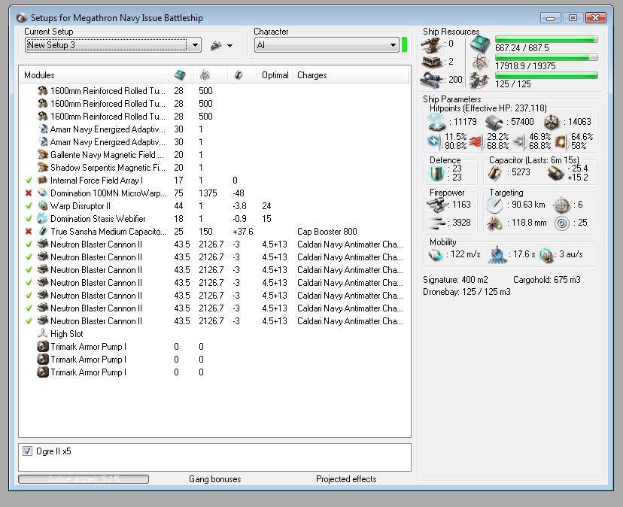Click the shield hitpoints icon
Screen dimensions: 623x507
point(436,123)
